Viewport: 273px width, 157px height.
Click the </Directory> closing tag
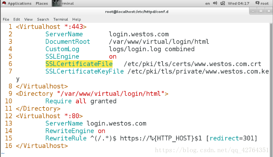tap(38, 109)
